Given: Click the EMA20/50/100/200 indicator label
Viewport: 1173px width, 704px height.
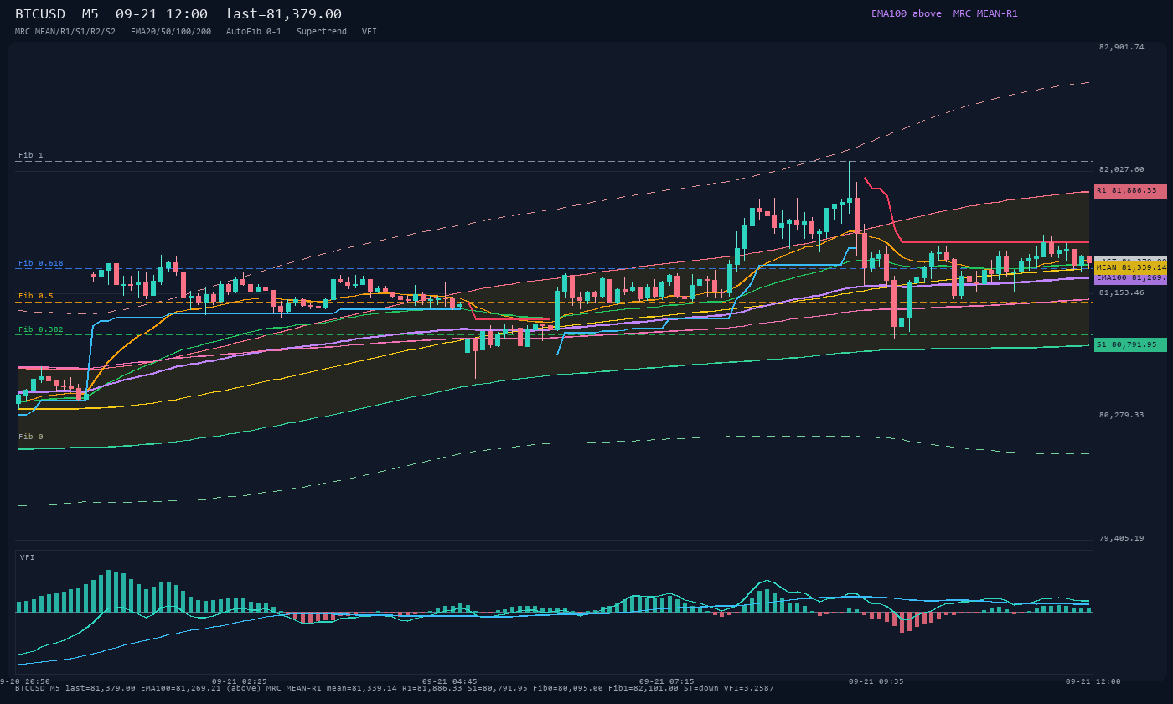Looking at the screenshot, I should (x=171, y=31).
